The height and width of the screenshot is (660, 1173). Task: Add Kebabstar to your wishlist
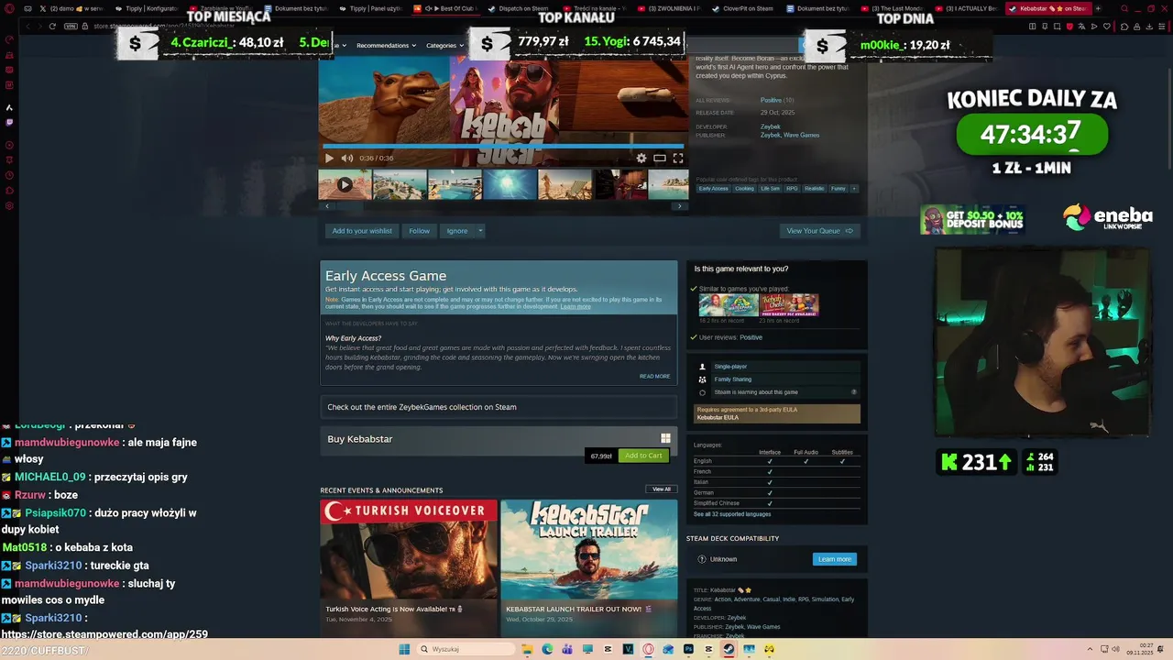(362, 231)
